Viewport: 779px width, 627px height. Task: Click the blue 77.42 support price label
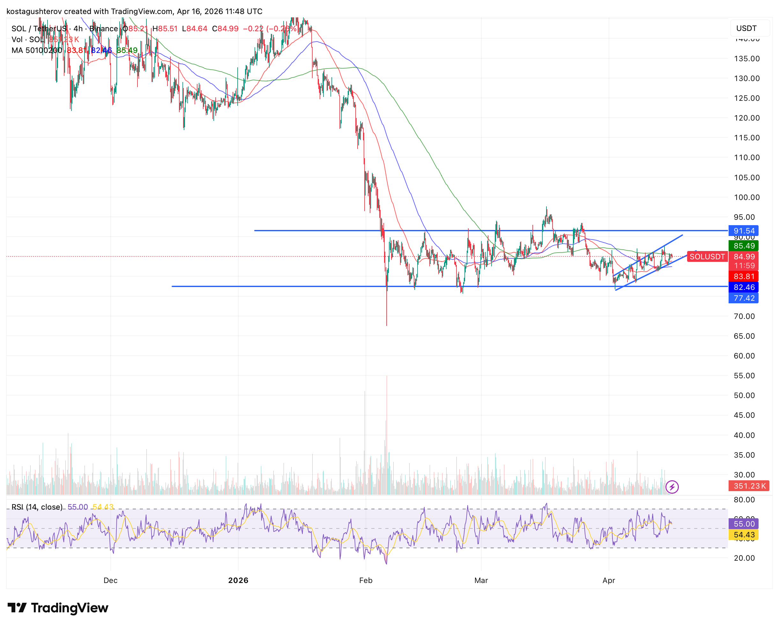pos(744,298)
